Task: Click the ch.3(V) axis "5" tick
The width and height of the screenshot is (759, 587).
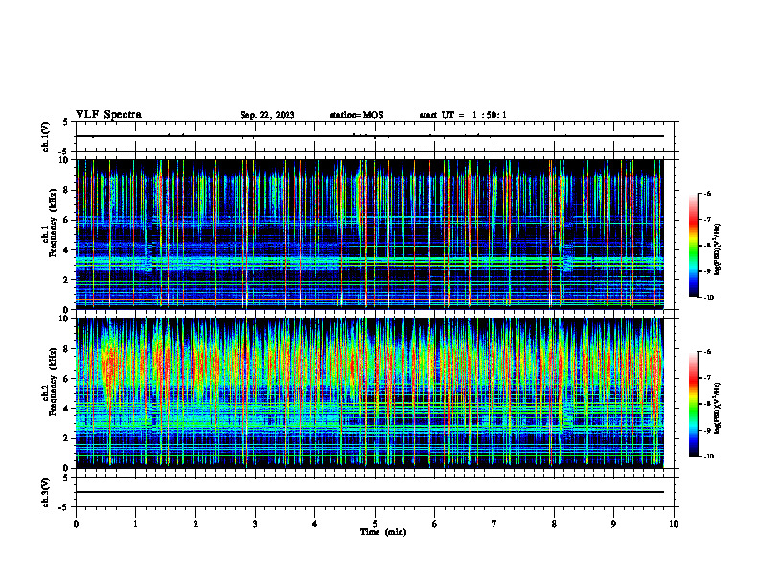Action: [66, 478]
